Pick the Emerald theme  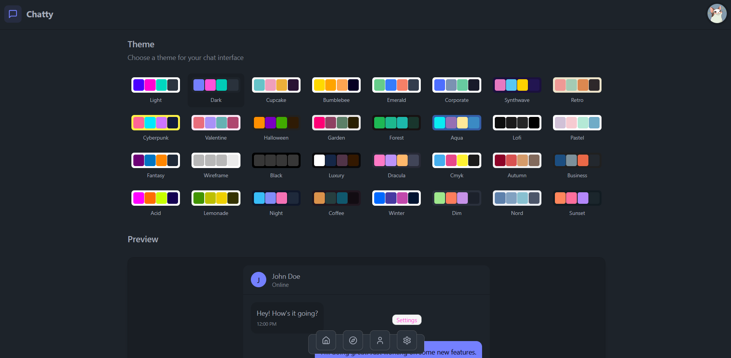397,90
